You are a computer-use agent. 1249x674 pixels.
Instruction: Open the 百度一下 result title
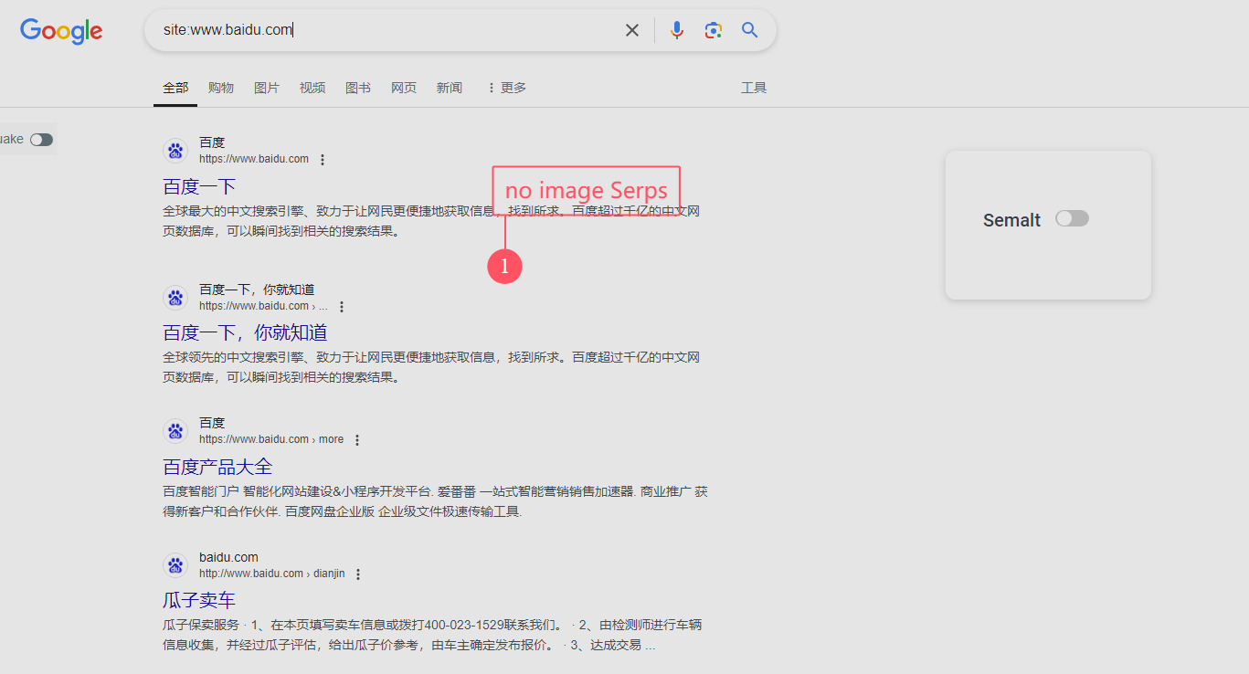click(x=199, y=186)
